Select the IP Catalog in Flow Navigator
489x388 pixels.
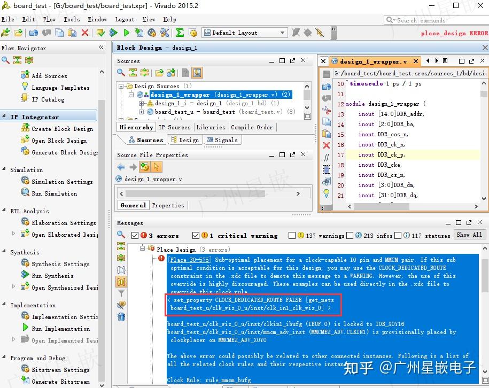coord(47,99)
